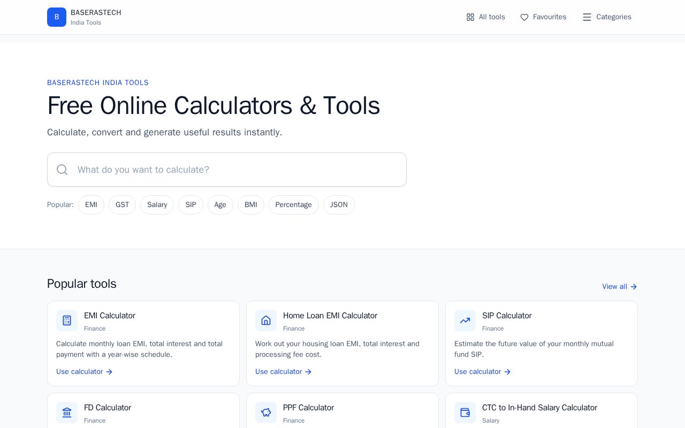Open the FD Calculator title
This screenshot has height=428, width=685.
[x=108, y=408]
